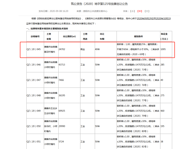Click deposit value 1095
This screenshot has height=149, width=186.
coord(163,49)
